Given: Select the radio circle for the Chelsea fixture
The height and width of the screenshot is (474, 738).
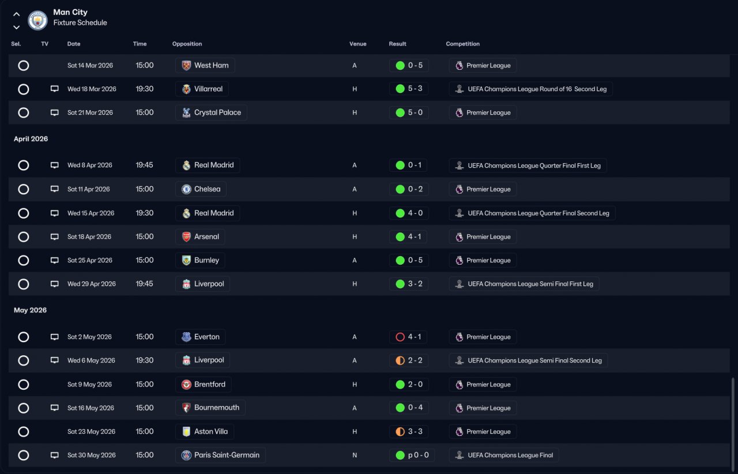Looking at the screenshot, I should click(x=24, y=189).
